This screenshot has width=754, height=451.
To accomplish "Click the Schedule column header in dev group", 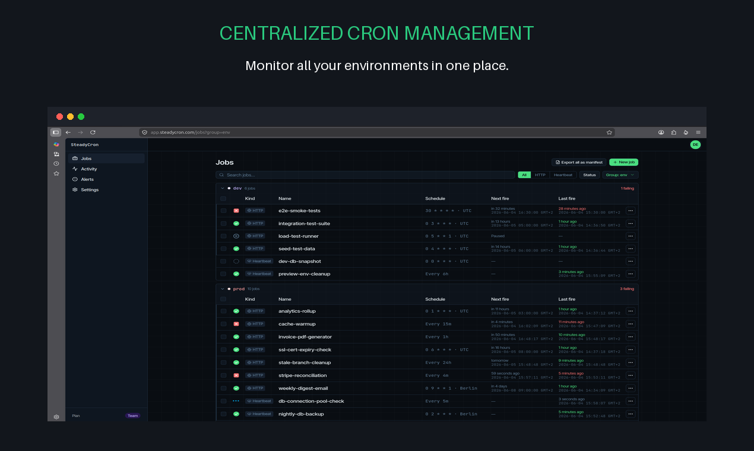I will tap(435, 199).
